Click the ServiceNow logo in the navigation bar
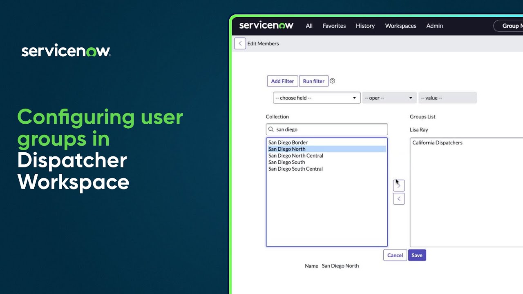This screenshot has width=523, height=294. point(266,25)
